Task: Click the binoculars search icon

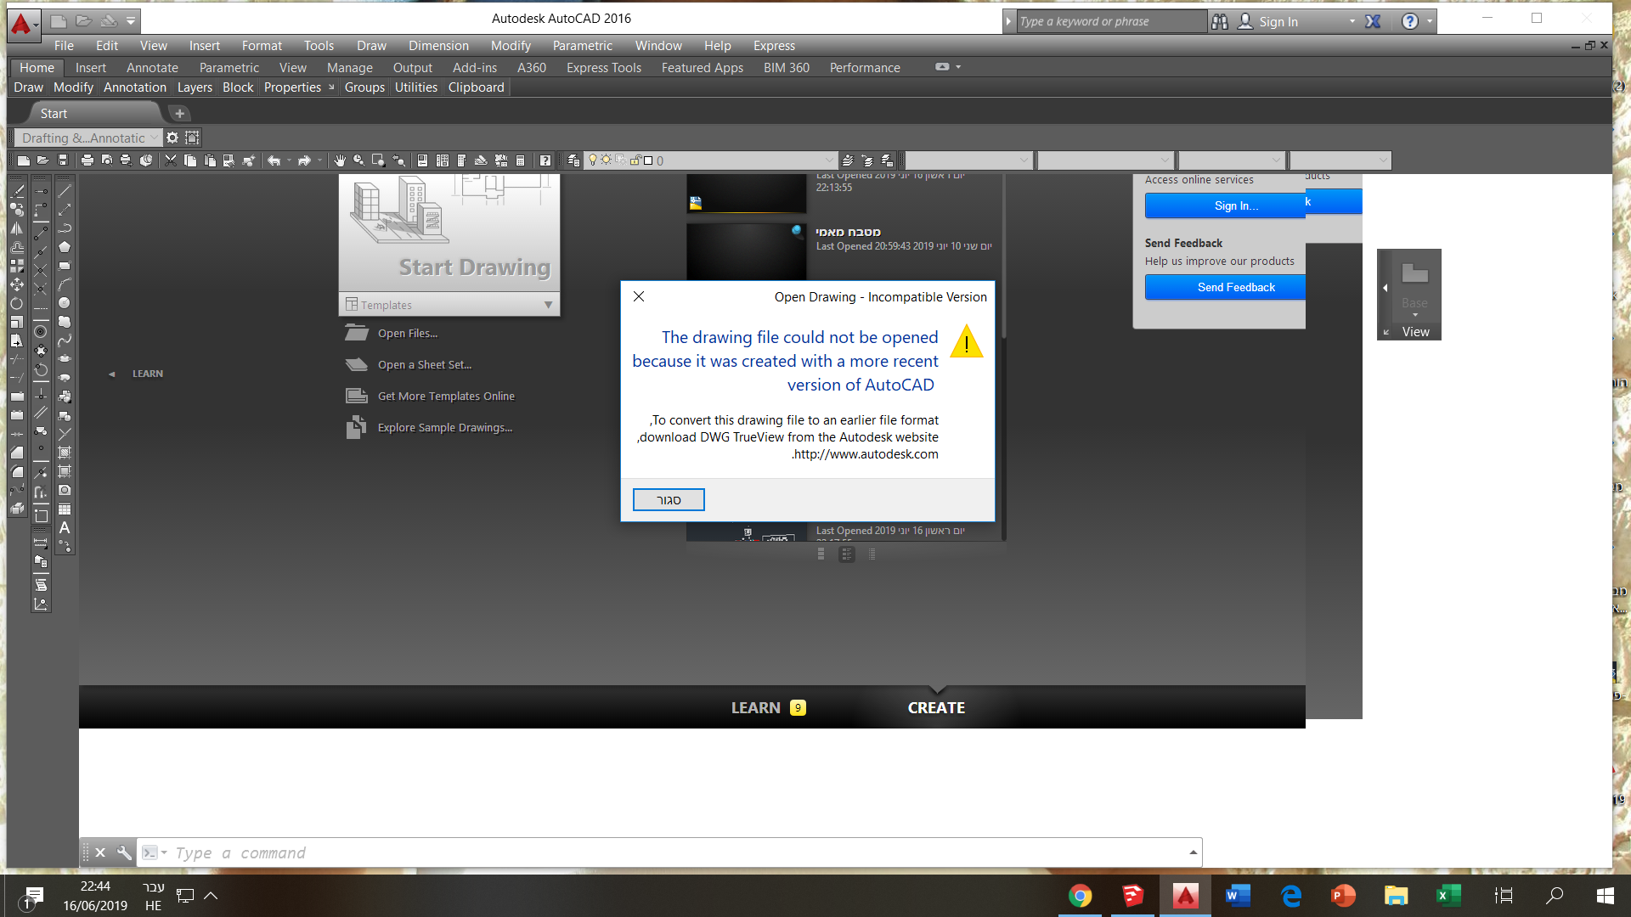Action: pos(1220,21)
